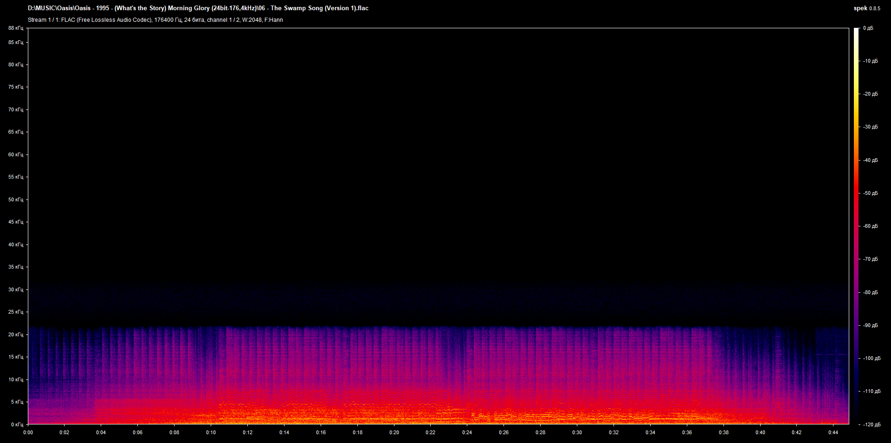Click the FLAC file path title text

tap(198, 8)
